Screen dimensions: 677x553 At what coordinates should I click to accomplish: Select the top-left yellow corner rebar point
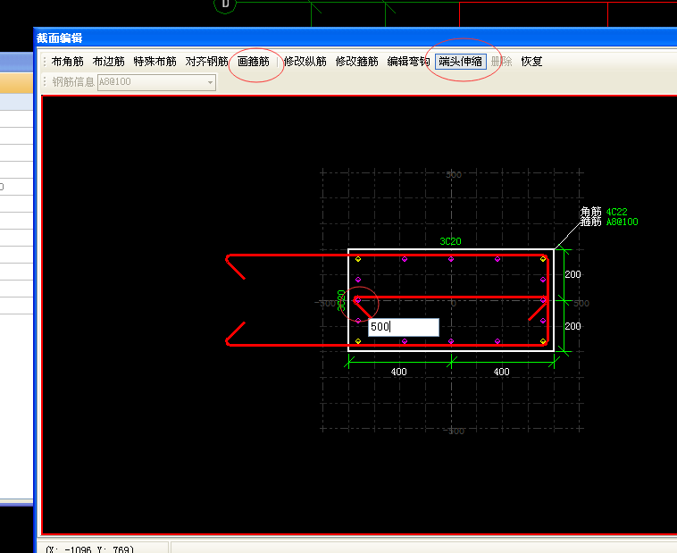coord(358,259)
